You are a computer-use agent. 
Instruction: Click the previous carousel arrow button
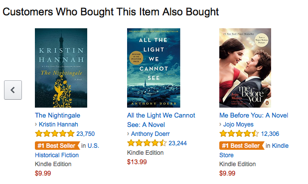13,90
